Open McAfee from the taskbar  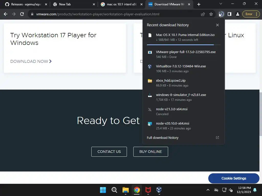point(148,190)
